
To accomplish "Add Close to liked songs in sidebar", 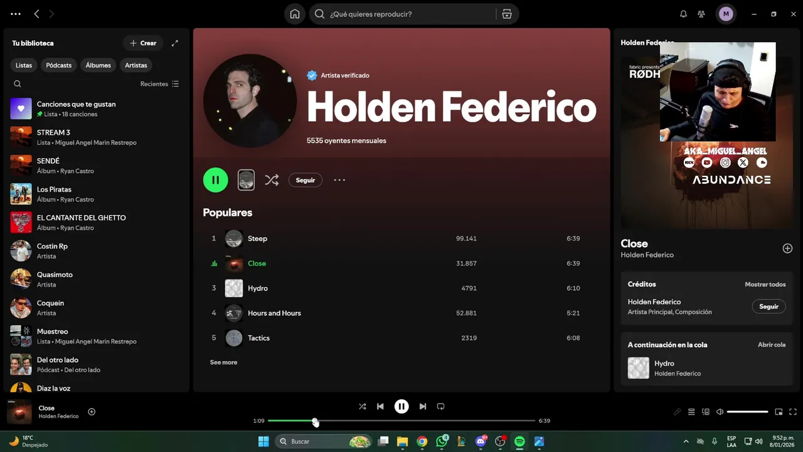I will tap(787, 249).
